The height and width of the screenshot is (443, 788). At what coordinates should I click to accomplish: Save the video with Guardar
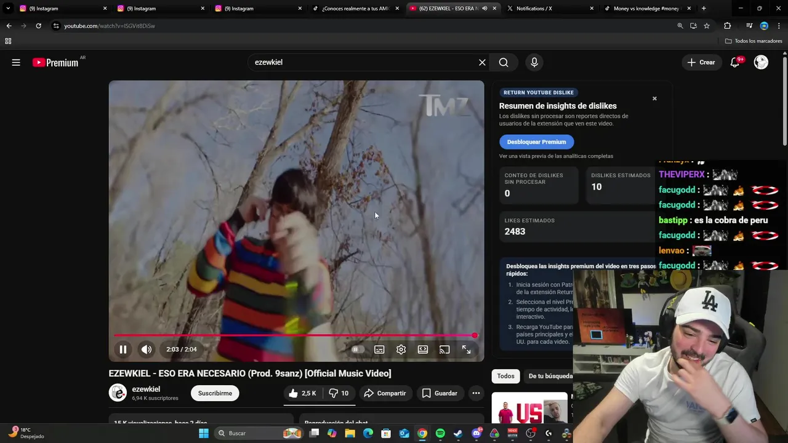[x=440, y=393]
